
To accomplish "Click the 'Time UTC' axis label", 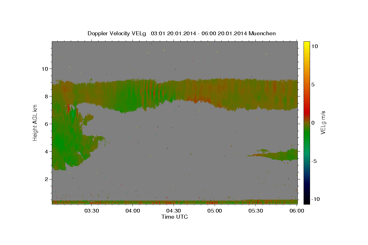I will (174, 217).
